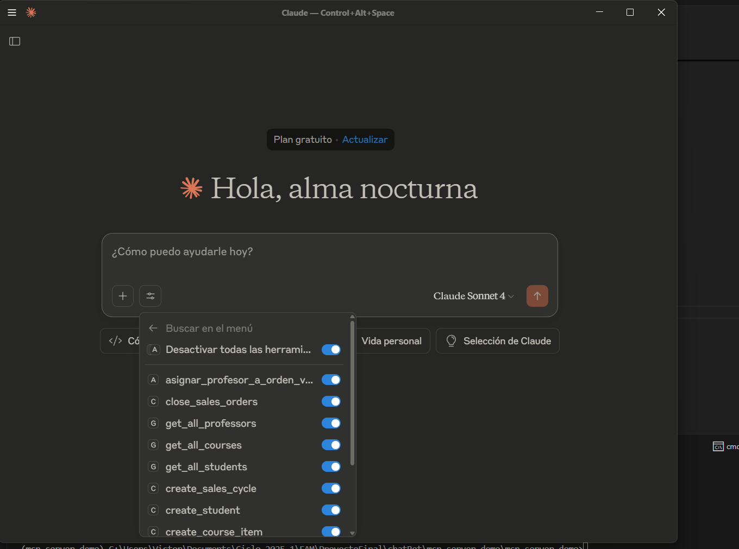Screen dimensions: 739x549
Task: Click the C badge beside create_course_item
Action: coord(153,532)
